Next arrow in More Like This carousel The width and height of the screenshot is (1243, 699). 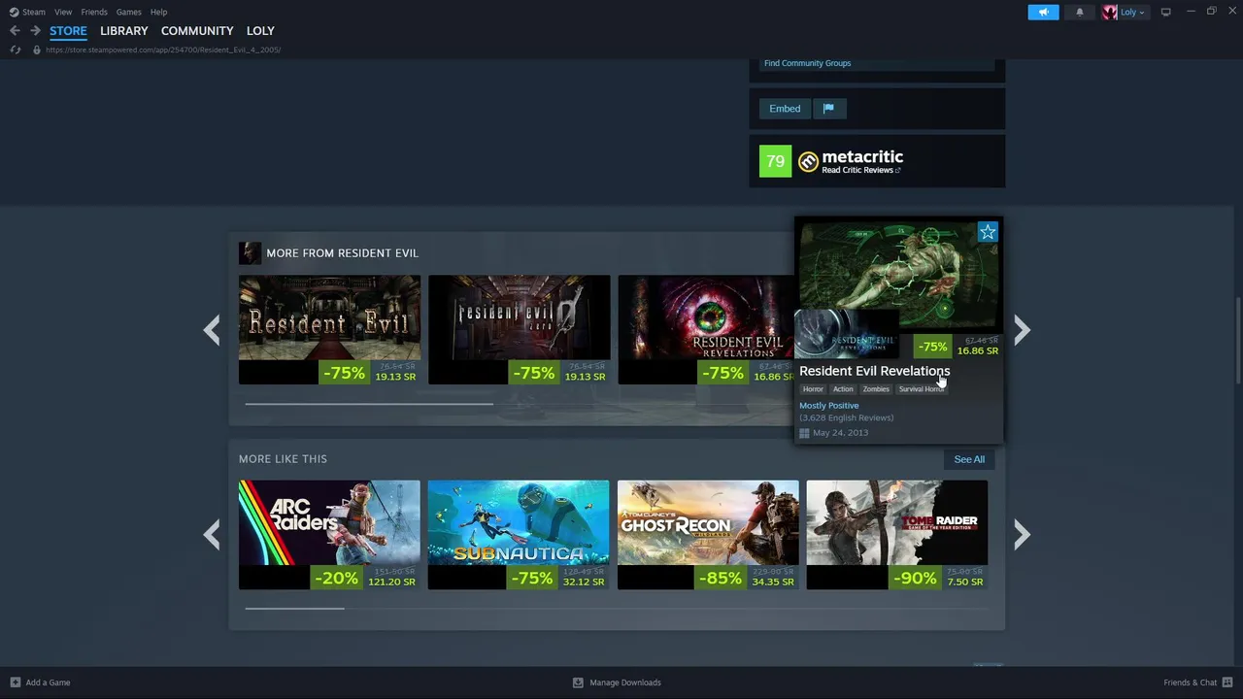click(1022, 534)
